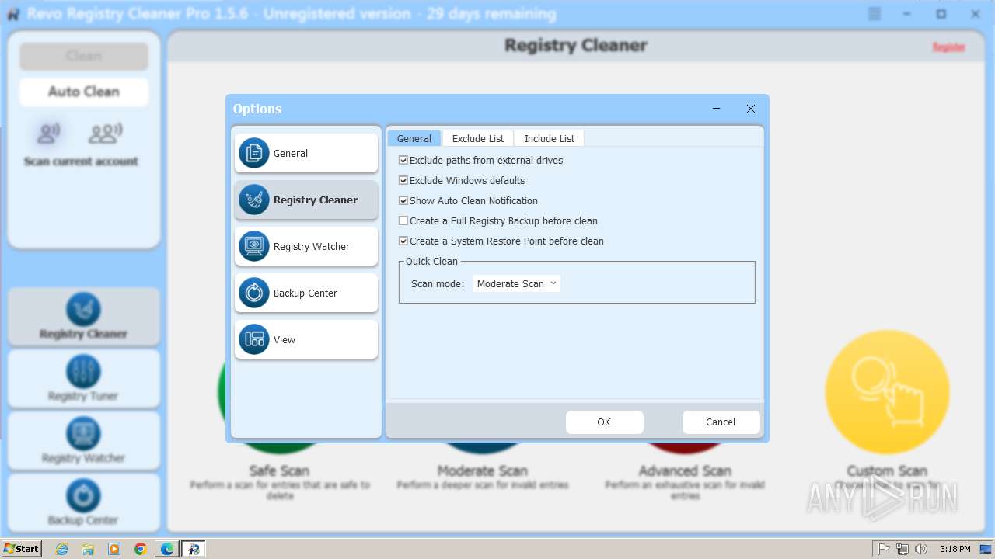
Task: Open Internet Explorer from taskbar
Action: click(x=62, y=549)
